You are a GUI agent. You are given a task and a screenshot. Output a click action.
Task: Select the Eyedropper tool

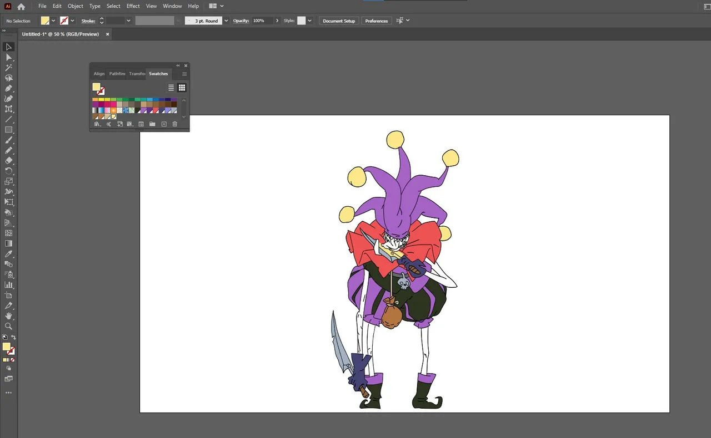(8, 254)
